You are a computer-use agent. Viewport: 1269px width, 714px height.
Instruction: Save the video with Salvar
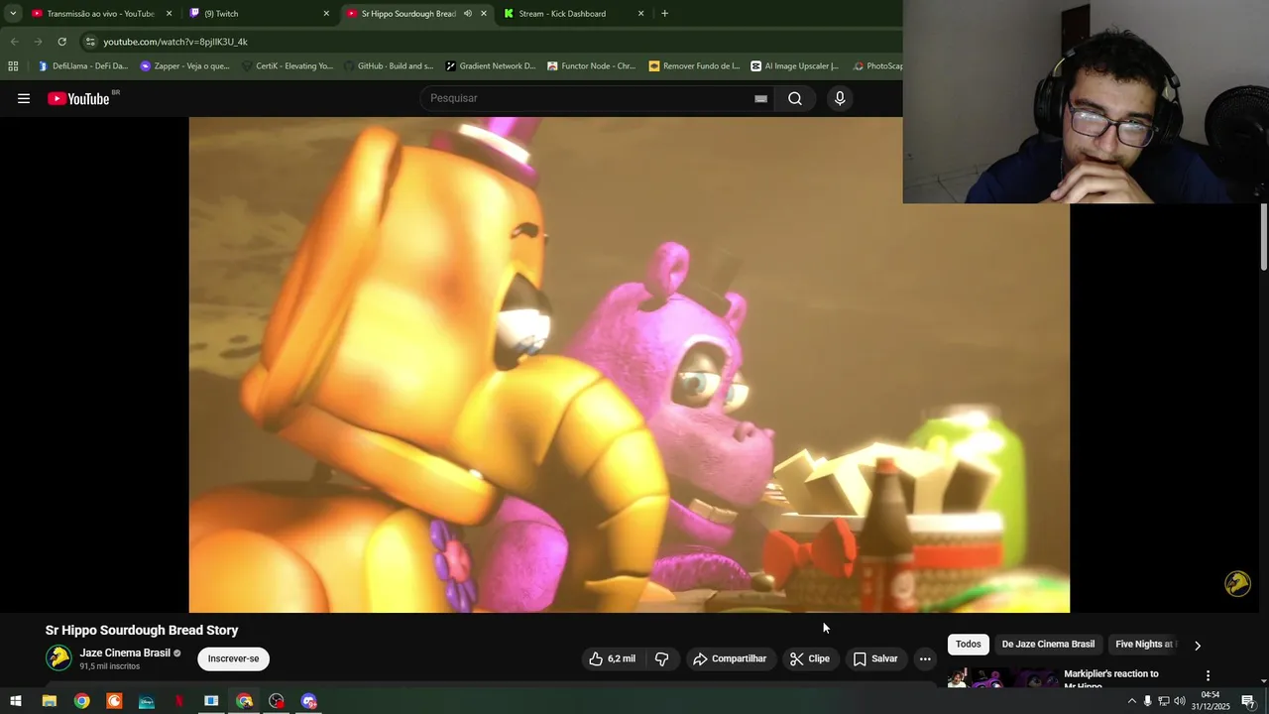click(x=875, y=658)
